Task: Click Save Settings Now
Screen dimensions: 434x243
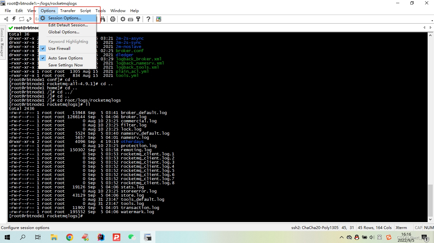Action: click(x=66, y=65)
